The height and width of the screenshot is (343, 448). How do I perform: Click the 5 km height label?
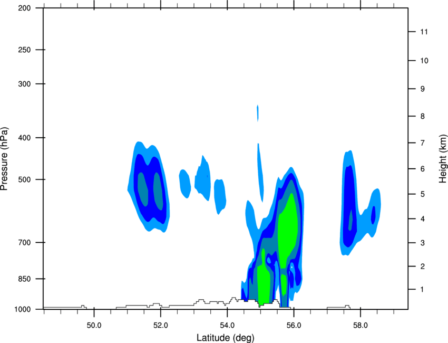click(423, 194)
